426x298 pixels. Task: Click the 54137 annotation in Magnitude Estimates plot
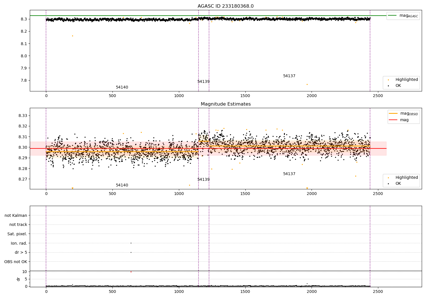[x=289, y=174]
